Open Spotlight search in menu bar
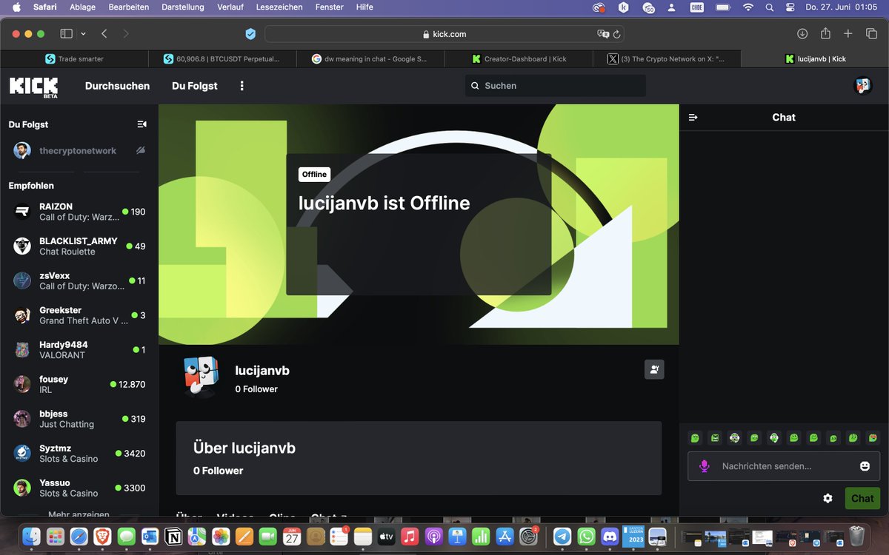This screenshot has width=889, height=555. pos(770,7)
